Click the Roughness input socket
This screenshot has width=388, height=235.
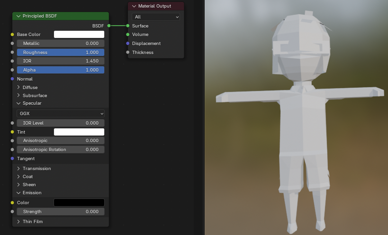pos(12,53)
